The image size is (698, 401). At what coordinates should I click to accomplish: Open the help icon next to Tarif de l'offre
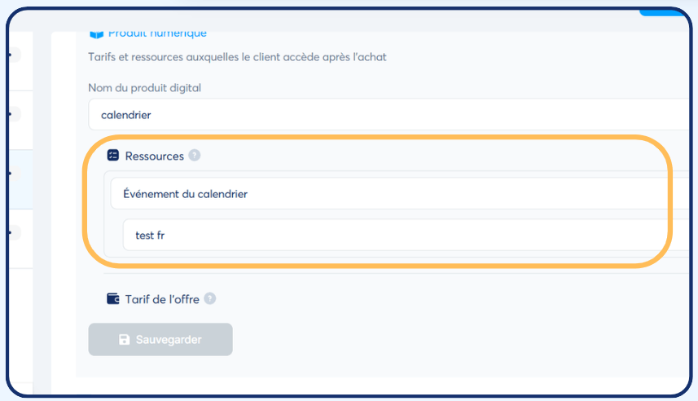(x=210, y=299)
